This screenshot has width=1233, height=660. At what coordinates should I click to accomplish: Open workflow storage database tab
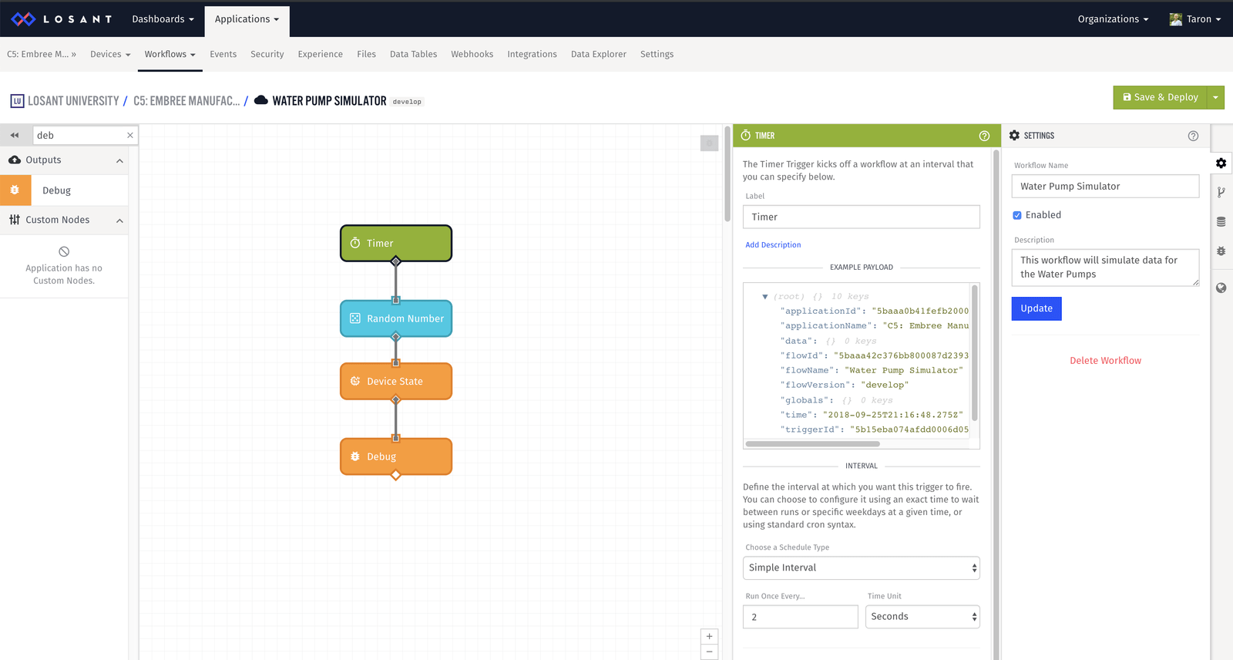(1221, 222)
